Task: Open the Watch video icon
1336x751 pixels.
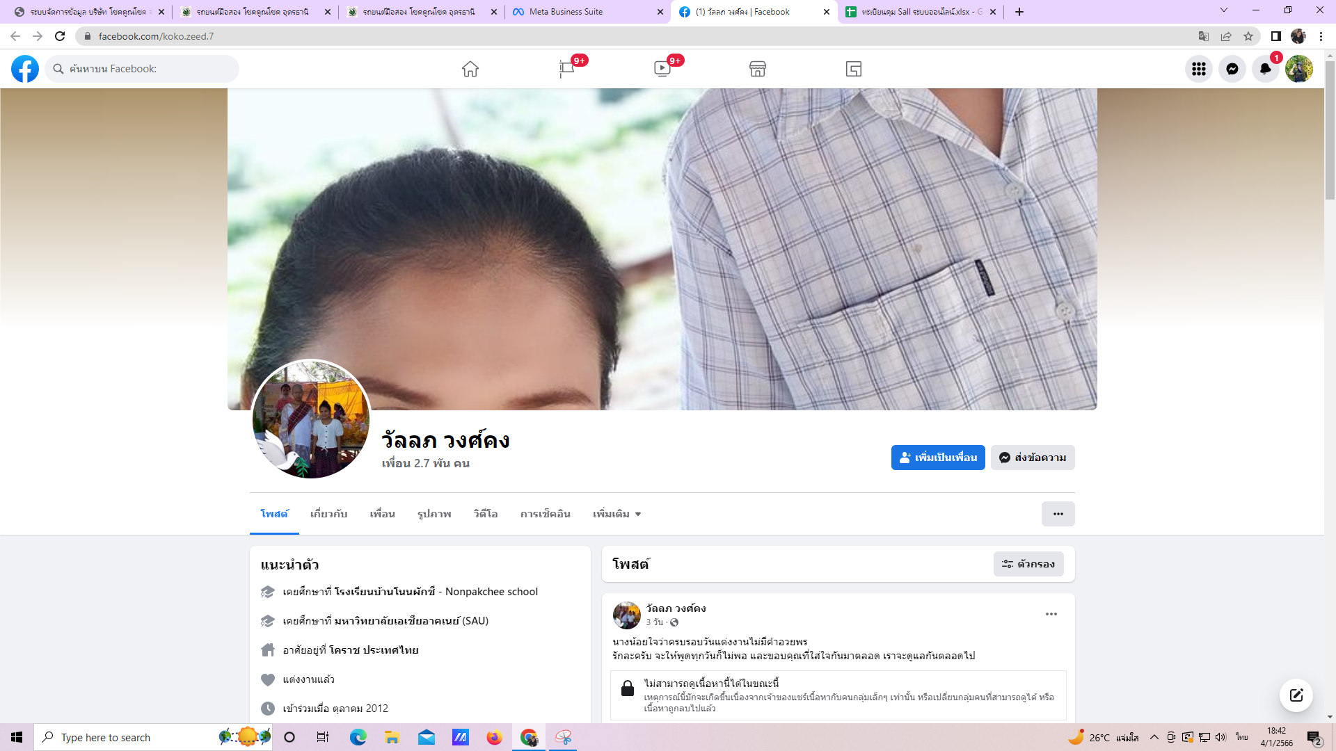Action: point(662,69)
